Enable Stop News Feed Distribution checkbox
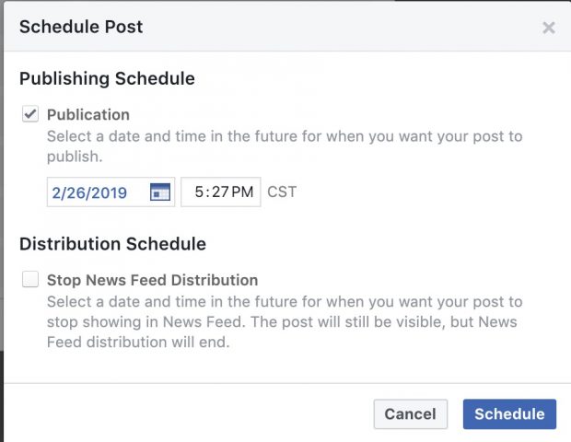The image size is (571, 442). 30,279
